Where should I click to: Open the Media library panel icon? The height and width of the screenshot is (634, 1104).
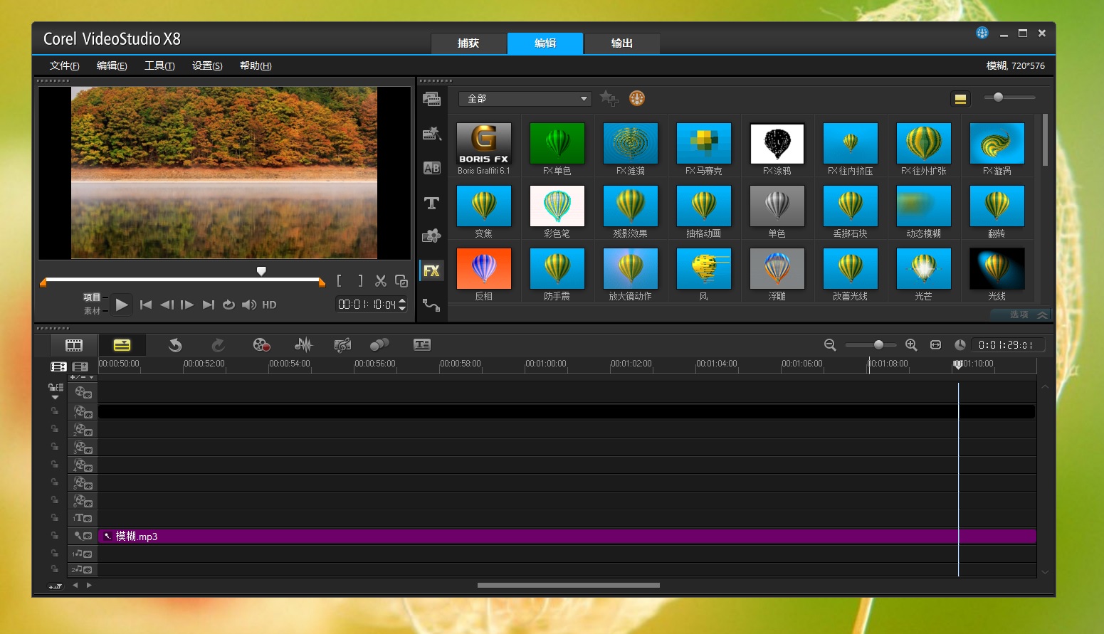click(x=431, y=99)
